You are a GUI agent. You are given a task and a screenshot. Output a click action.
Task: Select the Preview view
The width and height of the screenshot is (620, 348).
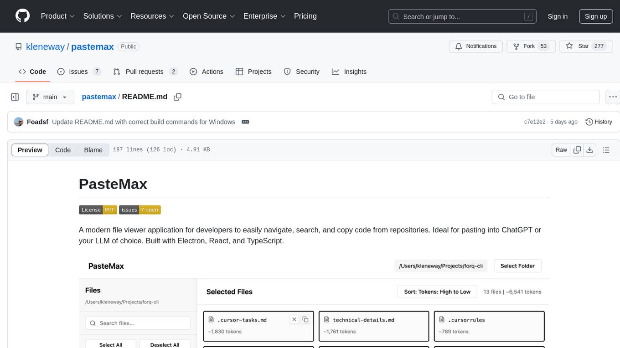pos(30,150)
